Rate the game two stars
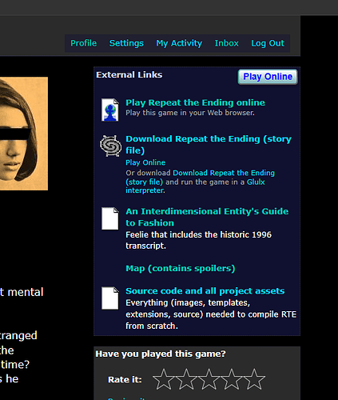Image resolution: width=338 pixels, height=400 pixels. (186, 379)
